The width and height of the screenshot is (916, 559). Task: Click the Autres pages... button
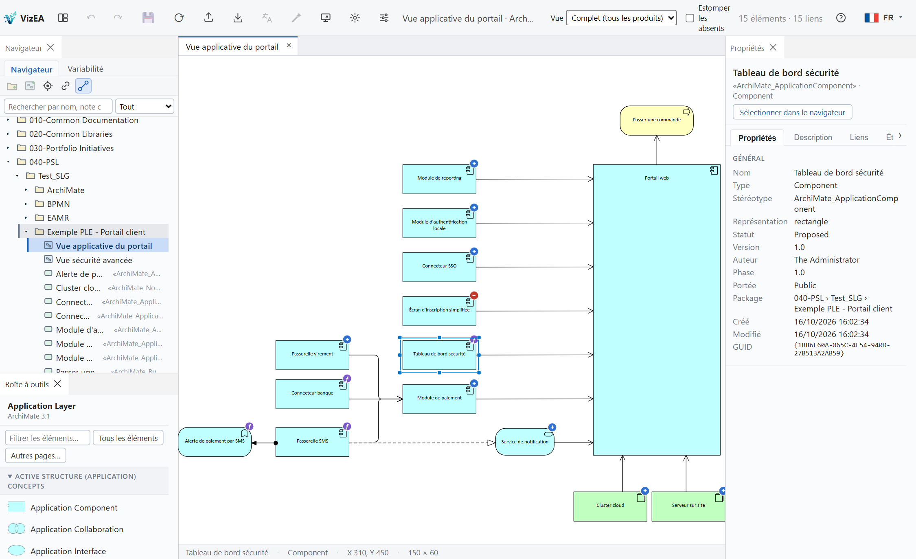pos(35,456)
